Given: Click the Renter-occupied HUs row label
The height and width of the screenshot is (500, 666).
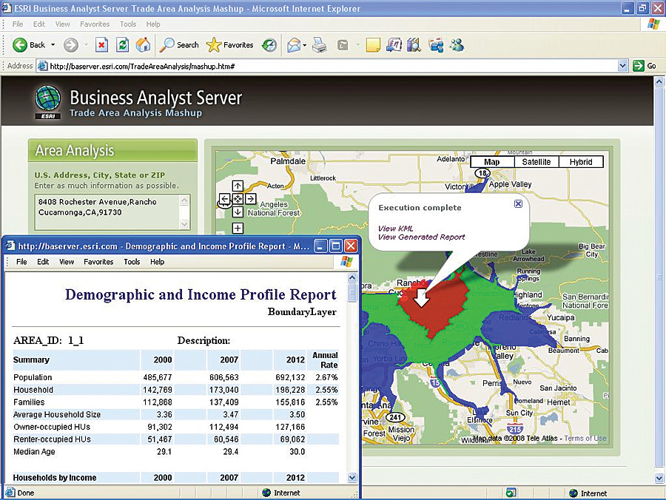Looking at the screenshot, I should coord(52,439).
